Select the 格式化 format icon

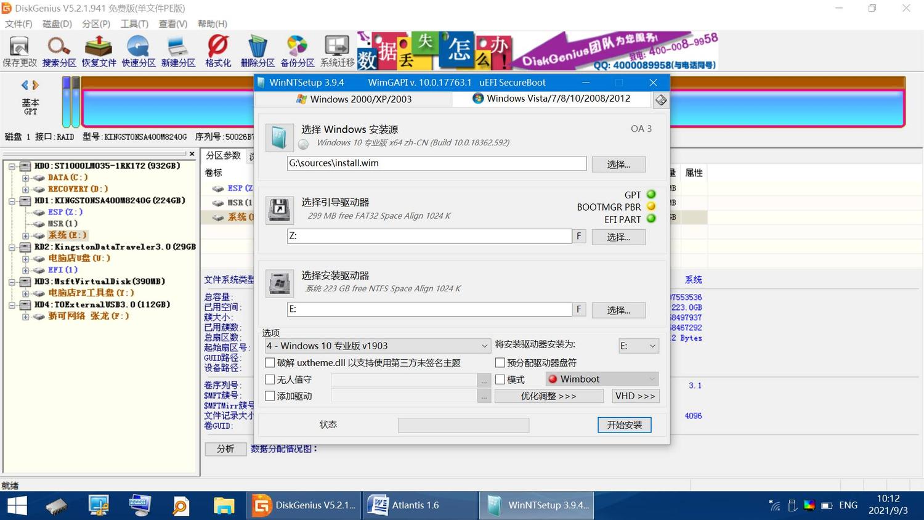tap(218, 51)
